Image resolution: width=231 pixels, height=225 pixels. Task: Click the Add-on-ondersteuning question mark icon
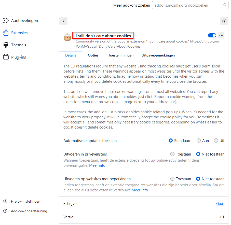[x=5, y=211]
